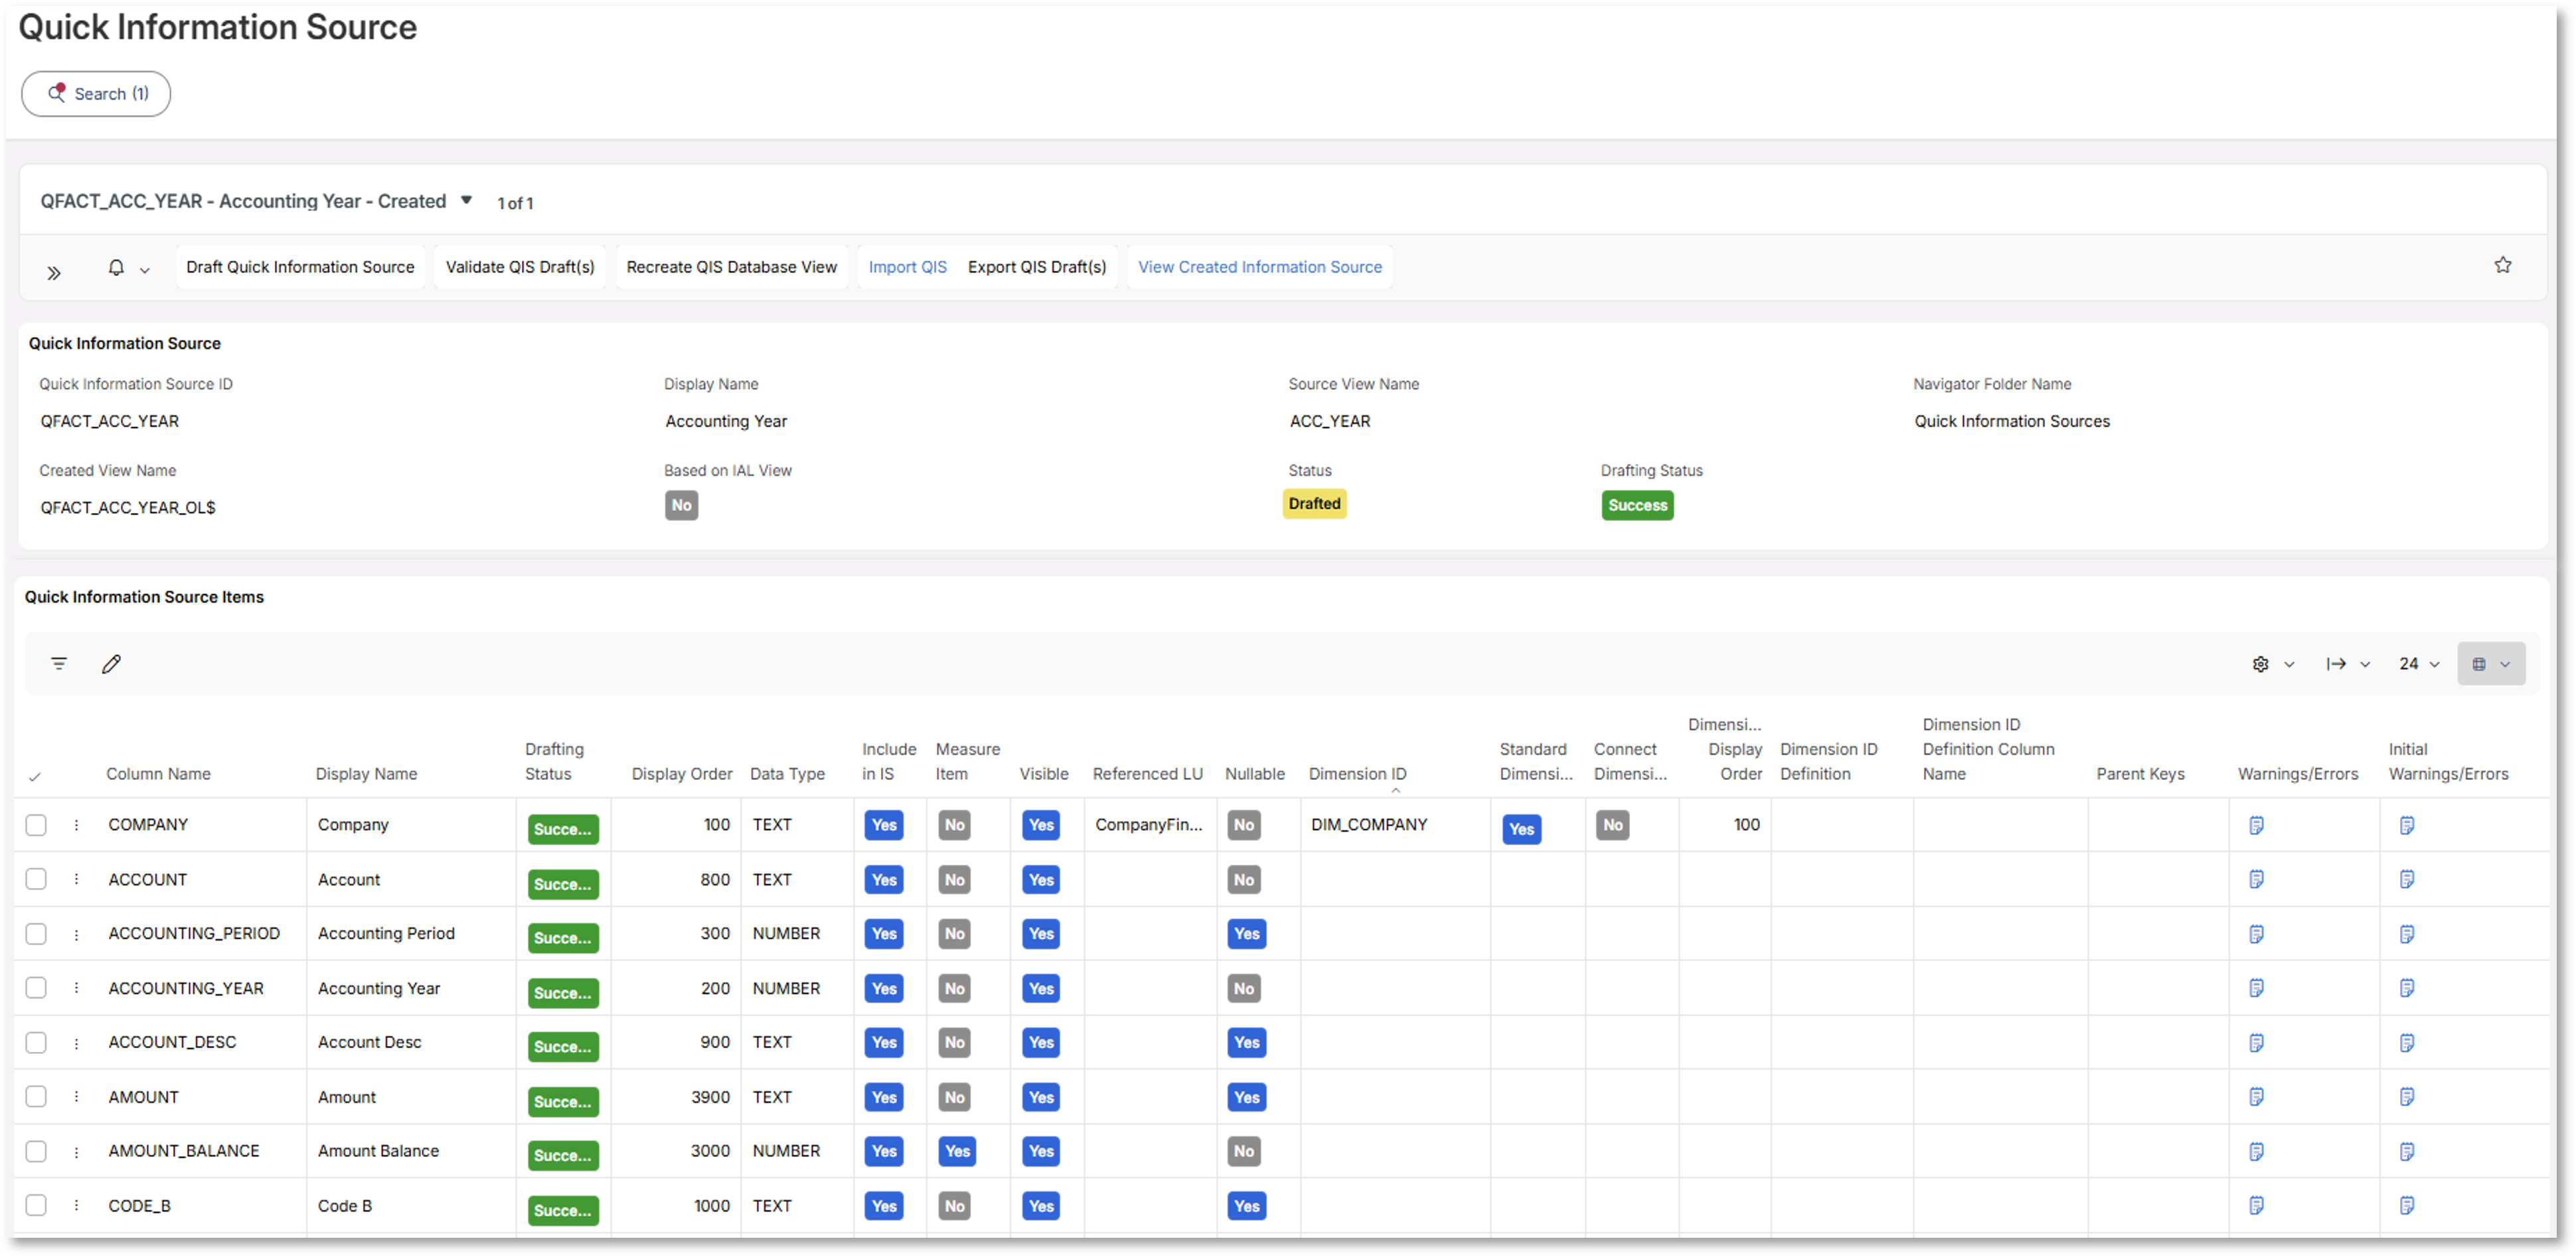This screenshot has width=2576, height=1257.
Task: Open View Created Information Source link
Action: coord(1259,267)
